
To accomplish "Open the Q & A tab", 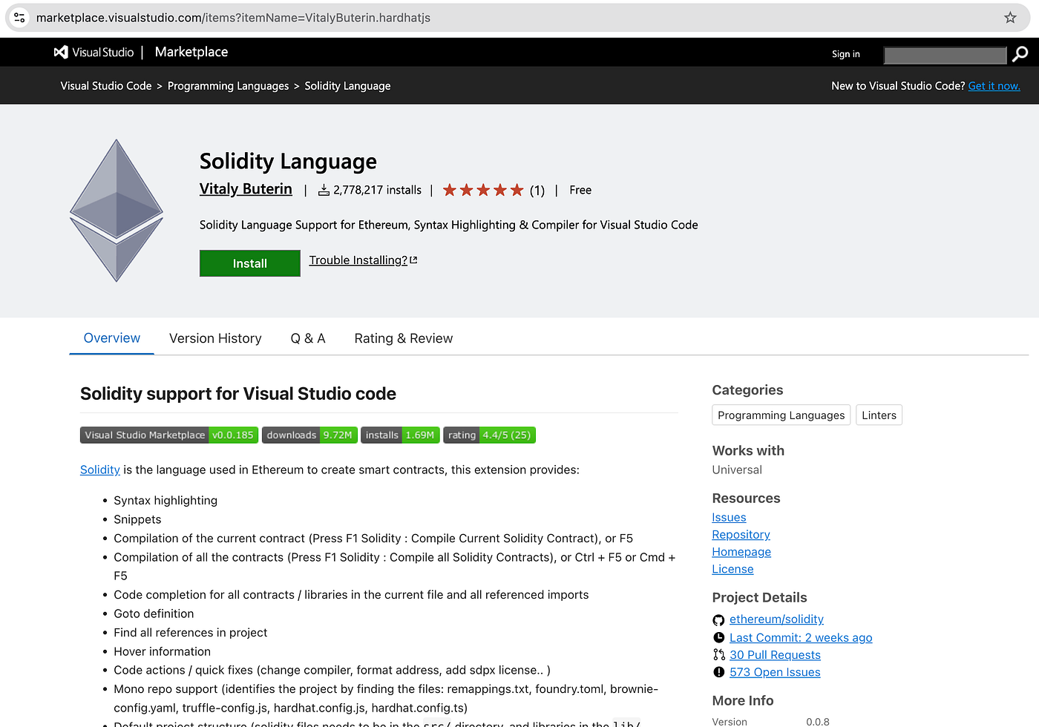I will 308,338.
